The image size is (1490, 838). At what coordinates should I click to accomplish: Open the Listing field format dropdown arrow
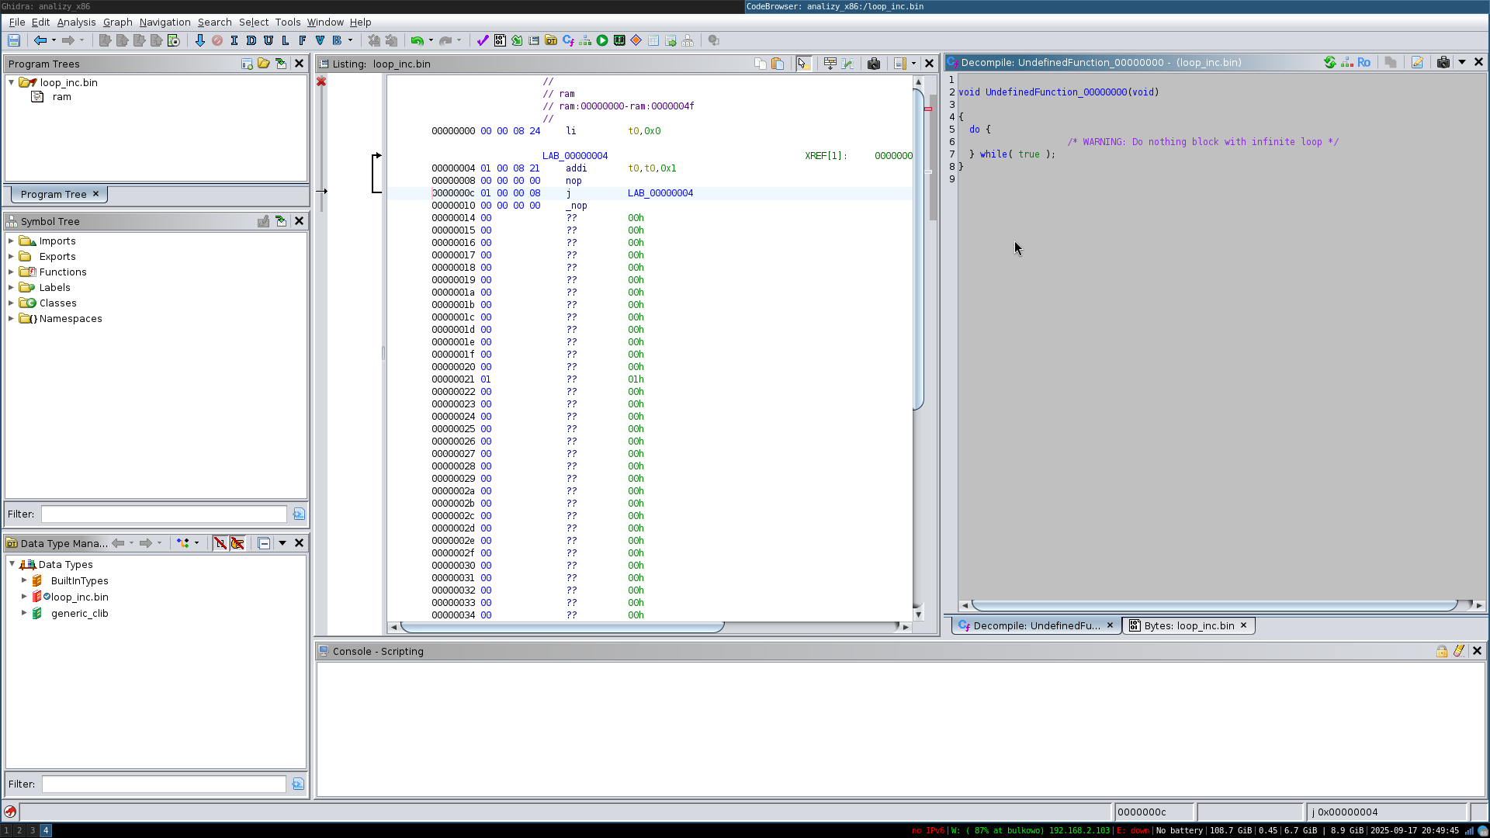(913, 64)
